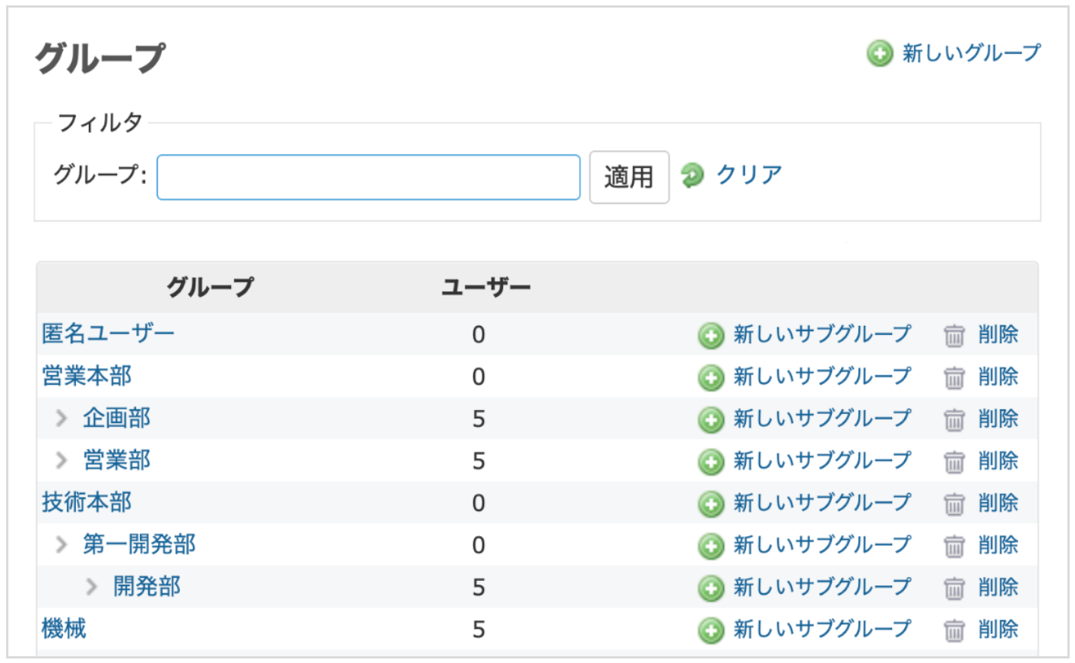1075x663 pixels.
Task: Open the 技術本部 group link
Action: pyautogui.click(x=87, y=502)
